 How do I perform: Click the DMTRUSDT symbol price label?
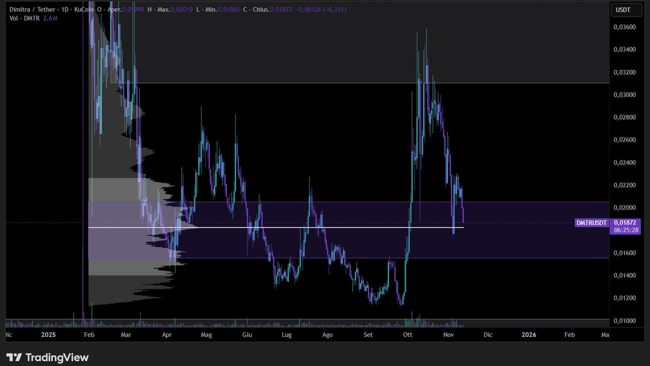(x=591, y=223)
